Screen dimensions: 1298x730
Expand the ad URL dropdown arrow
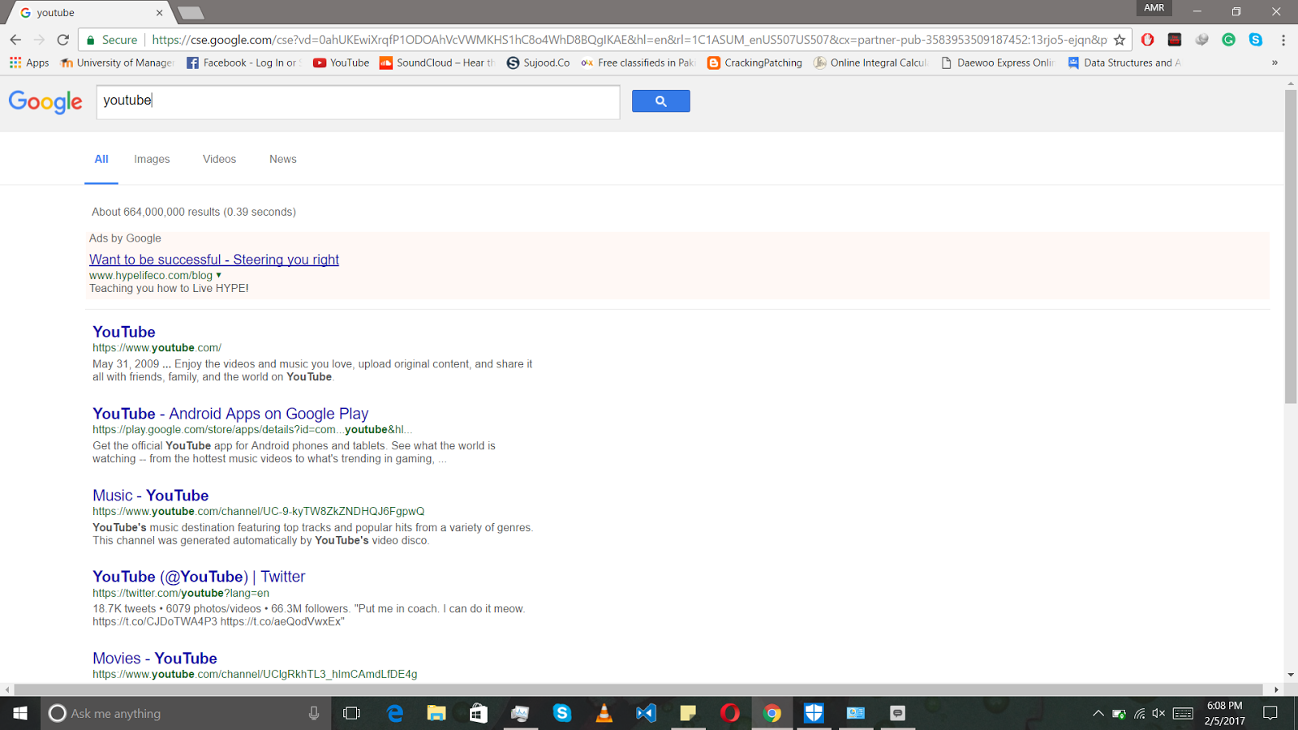coord(218,275)
